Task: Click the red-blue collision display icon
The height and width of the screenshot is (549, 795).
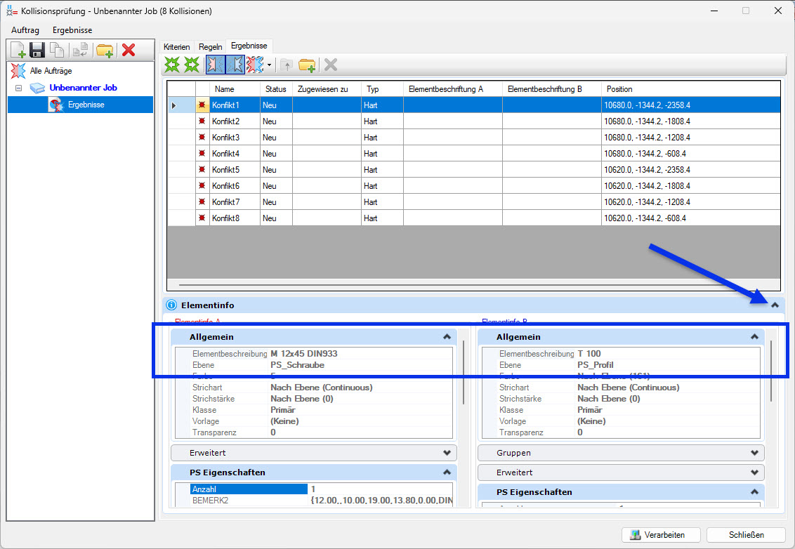Action: point(255,65)
